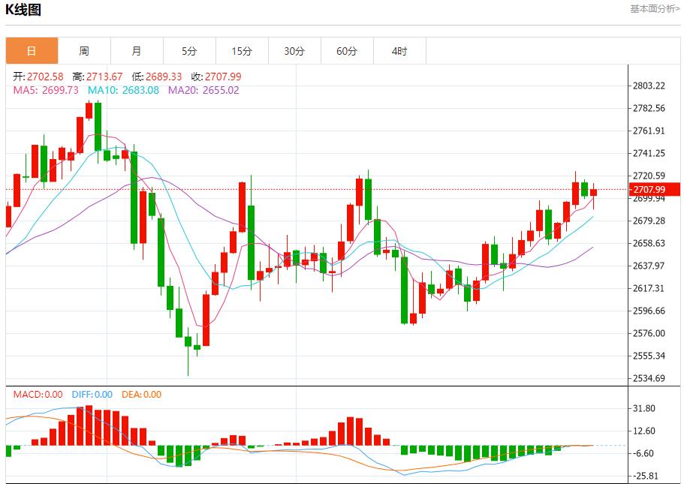684x484 pixels.
Task: Click the 2782.56 price axis label
Action: tap(649, 108)
